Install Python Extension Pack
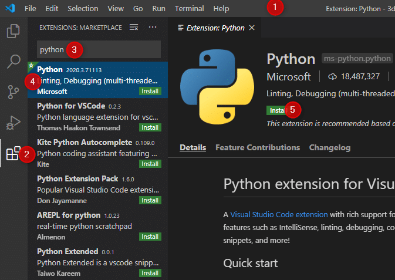This screenshot has height=280, width=395. pyautogui.click(x=150, y=200)
